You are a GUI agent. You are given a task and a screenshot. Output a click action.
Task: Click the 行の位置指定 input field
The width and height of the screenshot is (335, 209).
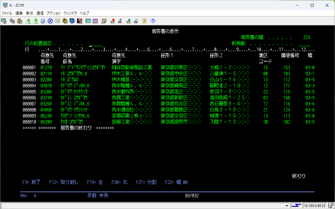click(x=96, y=44)
